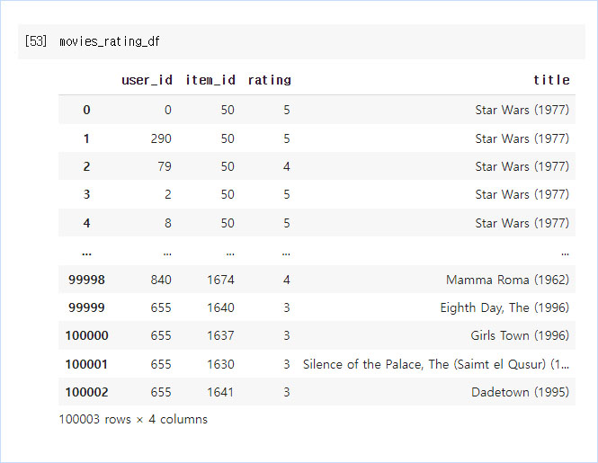Screen dimensions: 598x463
Task: Click the title Girls Town (1996)
Action: [520, 335]
